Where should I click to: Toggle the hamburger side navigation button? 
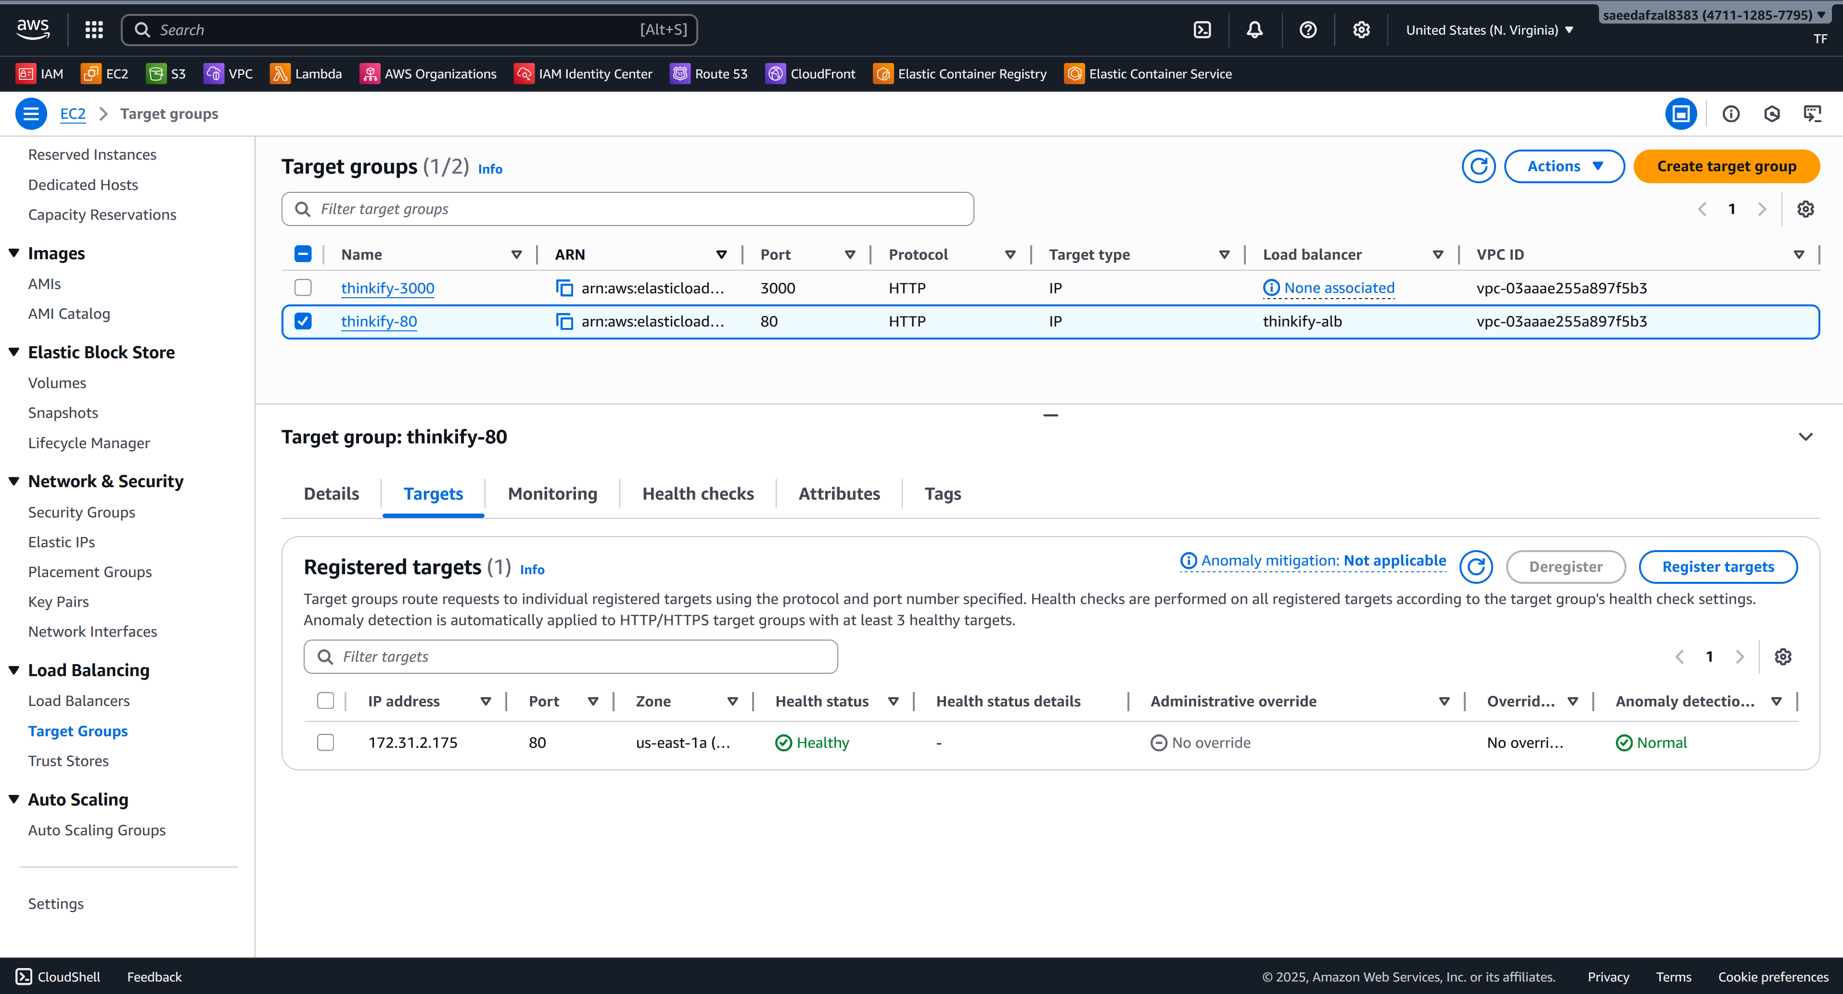pyautogui.click(x=31, y=113)
